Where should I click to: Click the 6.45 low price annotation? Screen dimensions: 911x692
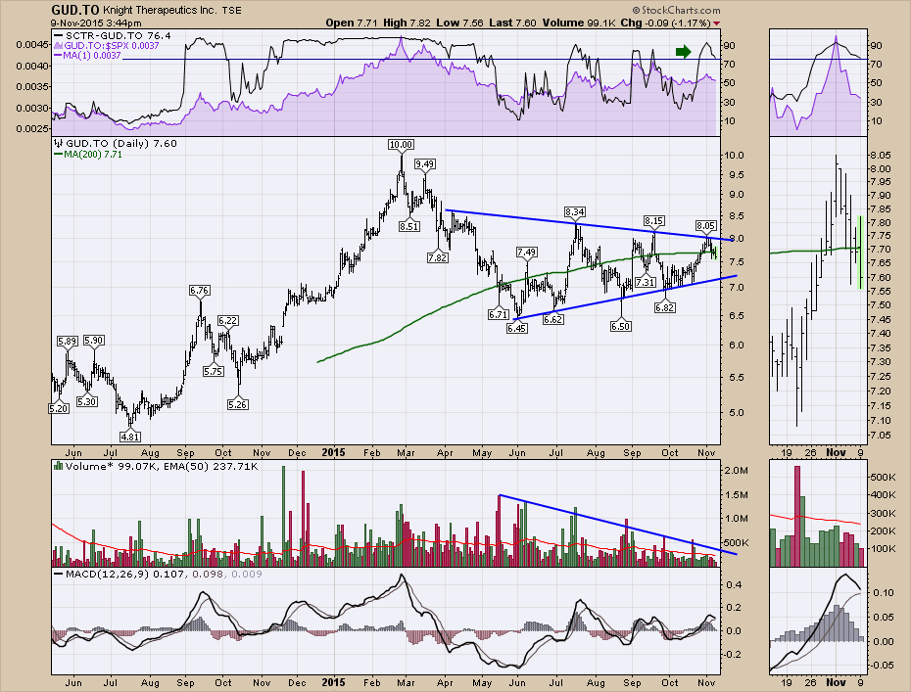click(517, 328)
